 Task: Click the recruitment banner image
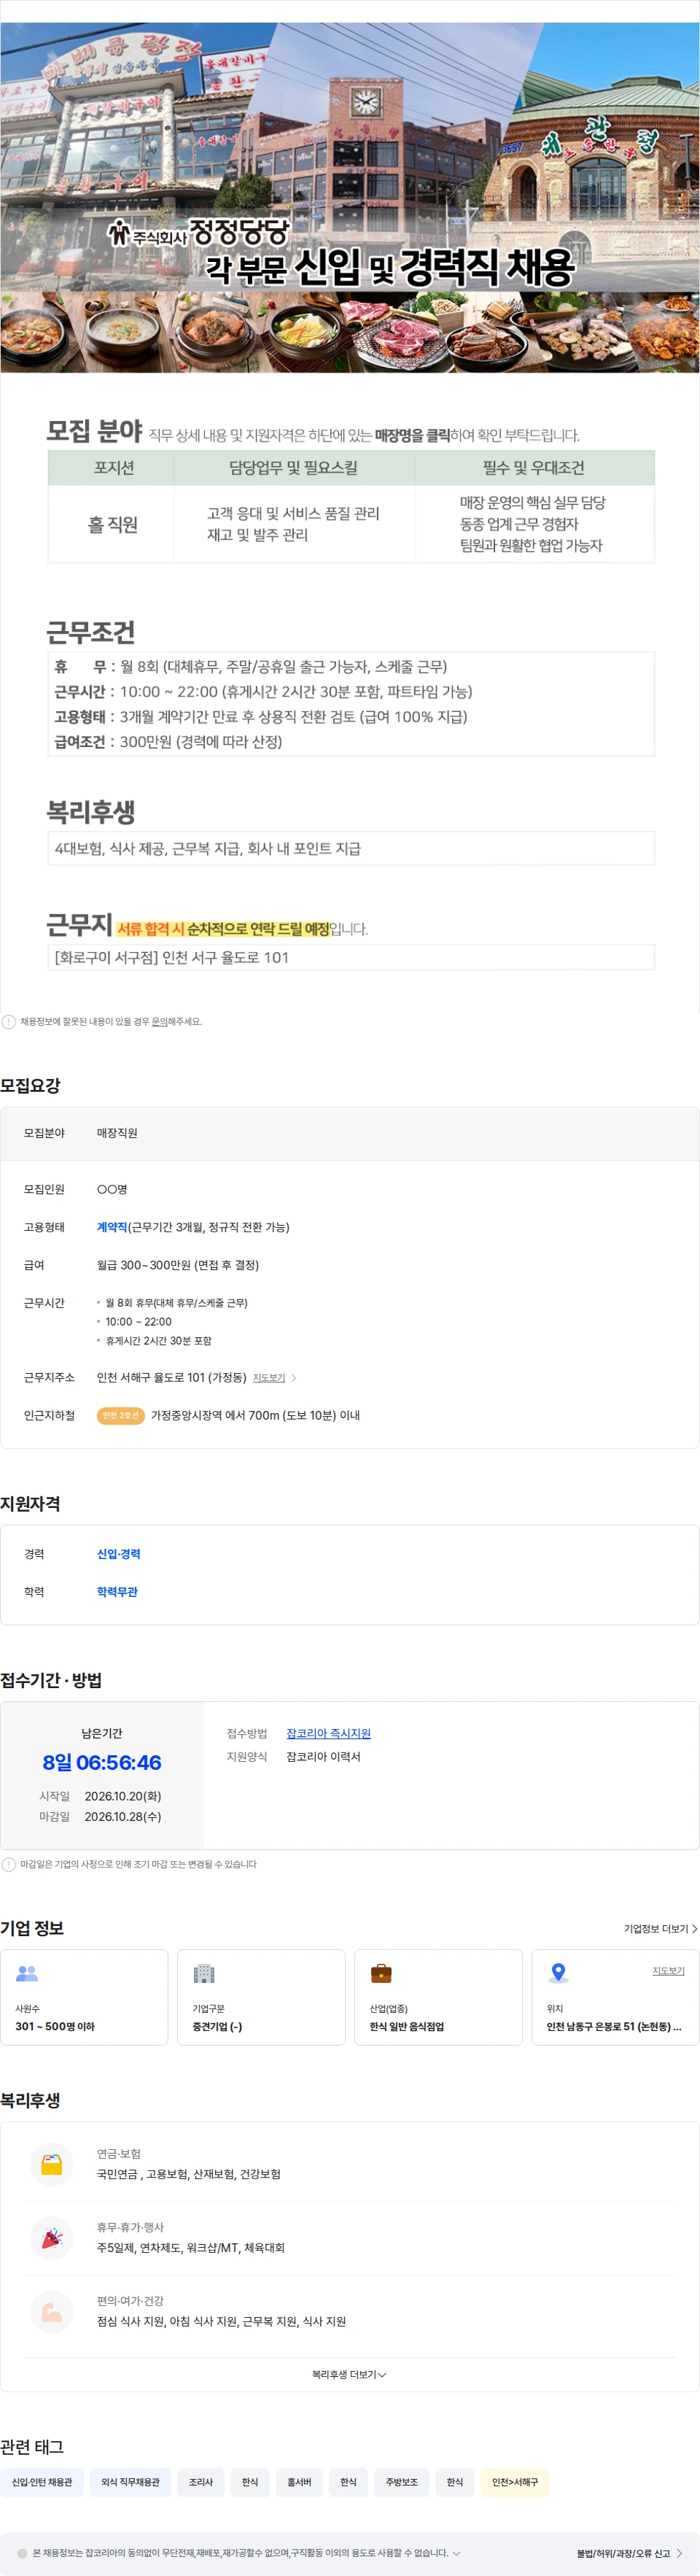350,198
